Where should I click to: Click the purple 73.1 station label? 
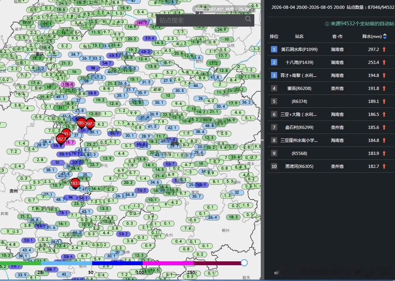[x=63, y=213]
